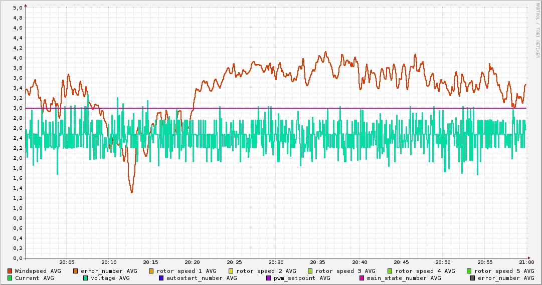Screen dimensions: 542x285
Task: Click the pink main_state_number AVG swatch
Action: coord(362,278)
